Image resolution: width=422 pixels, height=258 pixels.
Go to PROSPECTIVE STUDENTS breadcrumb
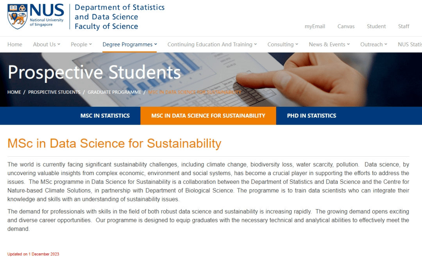54,92
